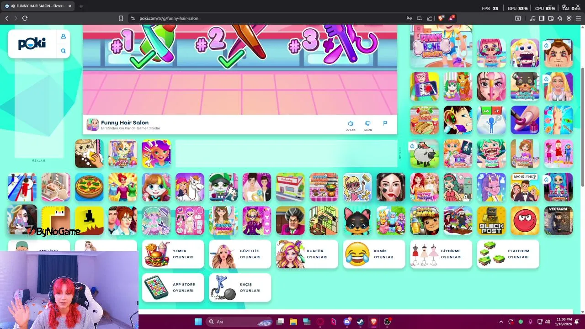The width and height of the screenshot is (585, 329).
Task: Open Komik Oyunları category
Action: [x=374, y=254]
